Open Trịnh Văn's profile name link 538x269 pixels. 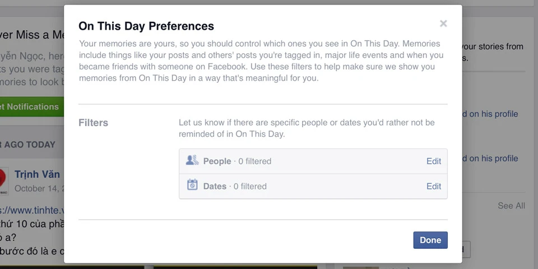pyautogui.click(x=38, y=174)
